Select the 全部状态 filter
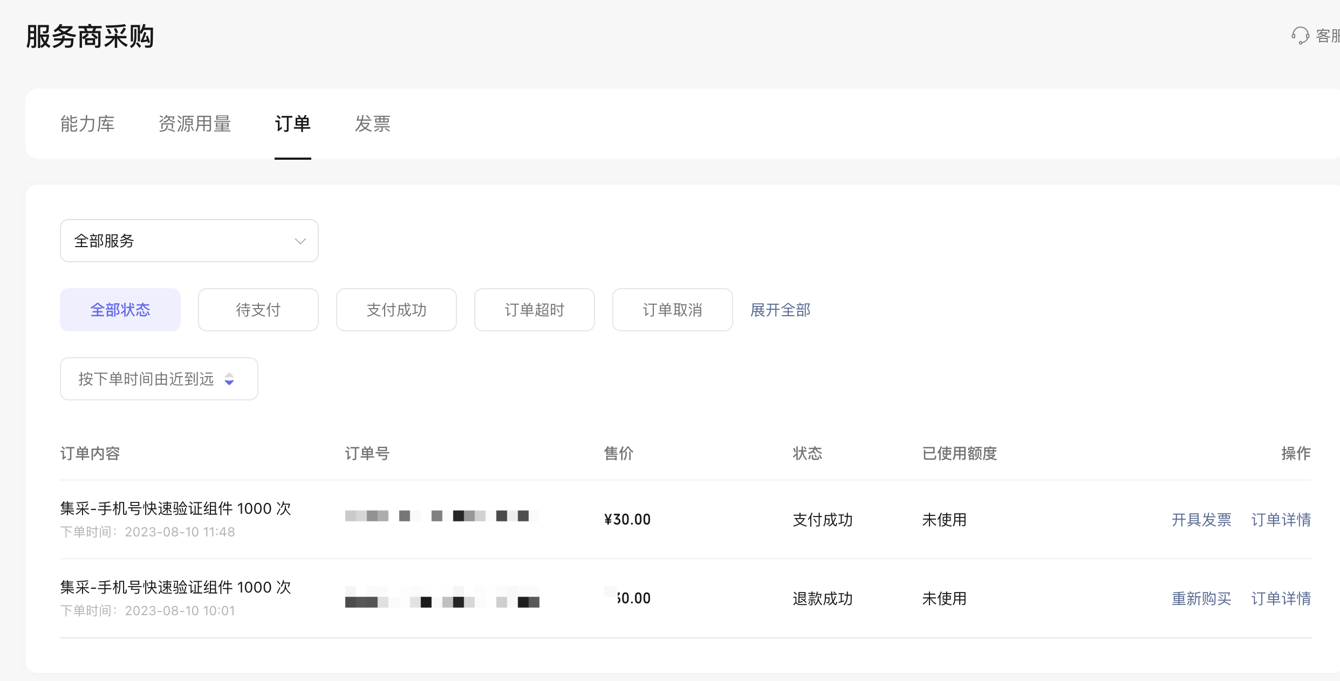The image size is (1340, 681). 120,310
